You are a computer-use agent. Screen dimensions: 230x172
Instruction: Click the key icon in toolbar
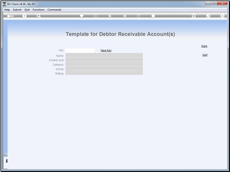[10, 16]
